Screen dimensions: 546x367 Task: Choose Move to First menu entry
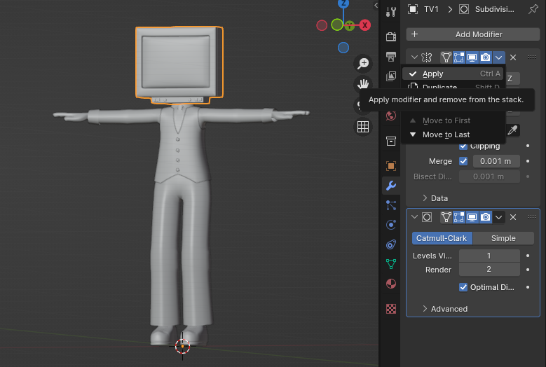[x=453, y=120]
